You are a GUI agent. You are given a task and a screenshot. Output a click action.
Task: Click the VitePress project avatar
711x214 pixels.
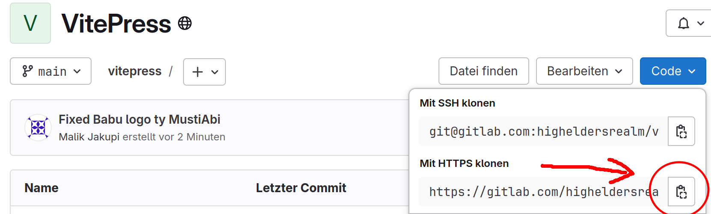point(30,23)
